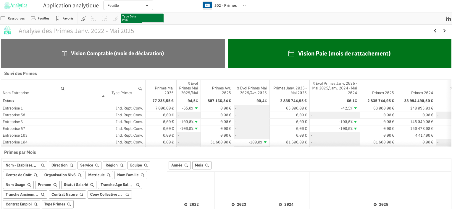Search in the Type Primes column header
This screenshot has height=209, width=452.
(x=140, y=89)
